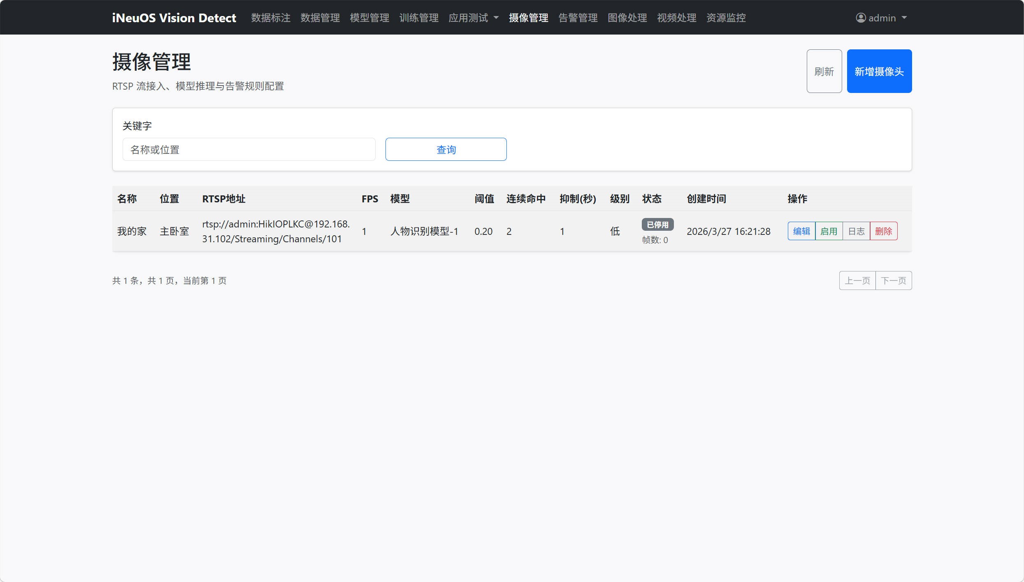Open 模型管理 in navbar
Screen dimensions: 1024x582
[369, 18]
